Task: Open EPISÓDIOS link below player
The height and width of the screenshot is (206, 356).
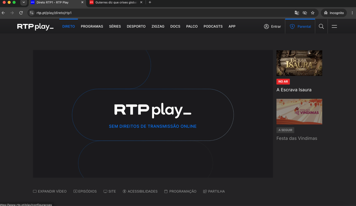Action: coord(85,191)
